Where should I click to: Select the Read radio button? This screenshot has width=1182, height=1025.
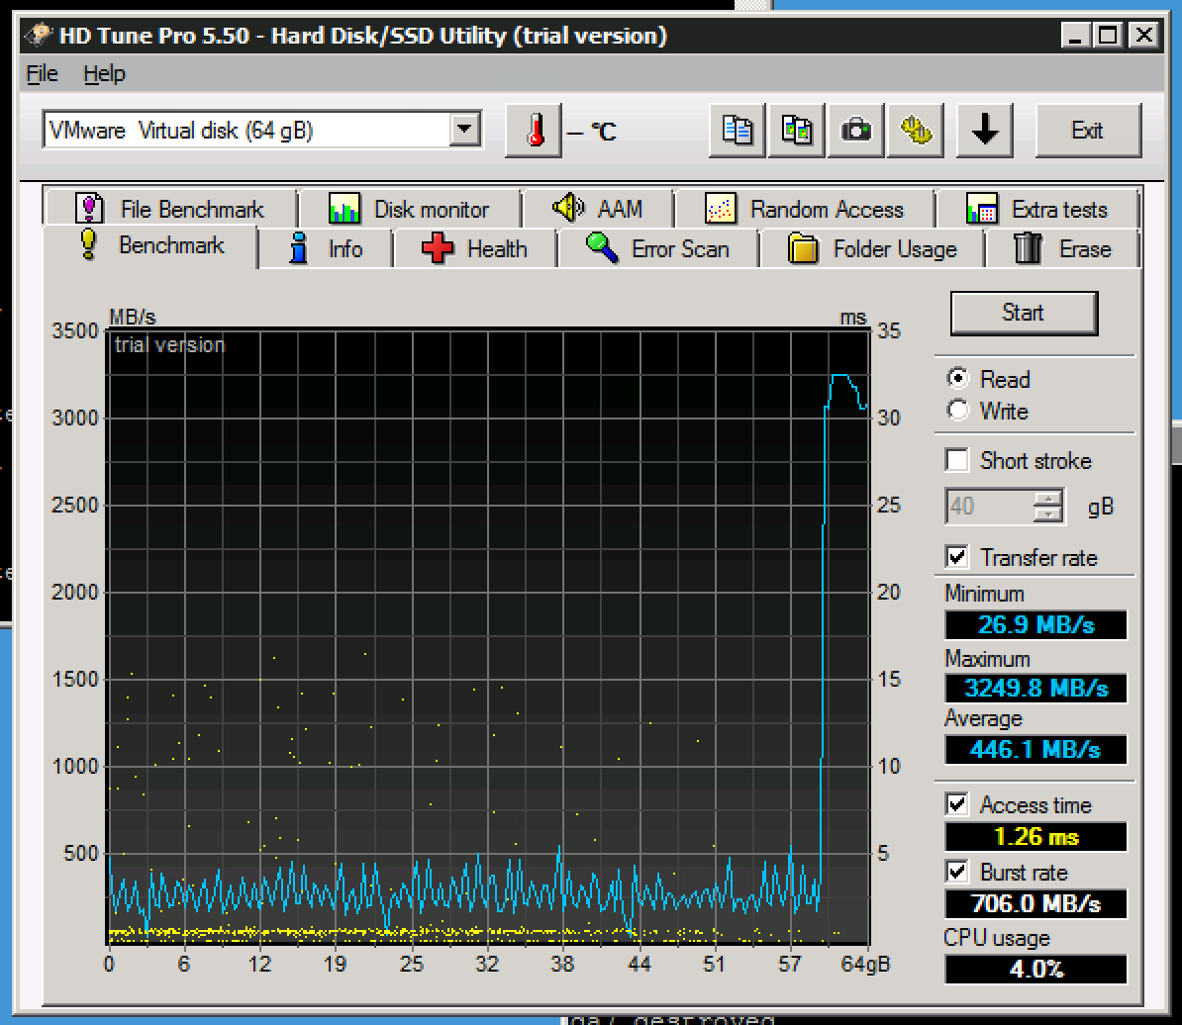958,378
